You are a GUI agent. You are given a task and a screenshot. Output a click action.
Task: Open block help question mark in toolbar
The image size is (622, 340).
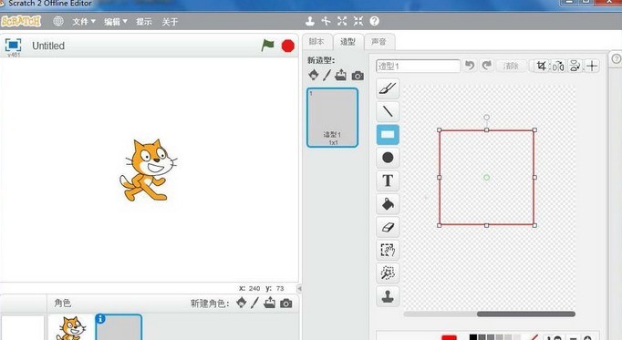pyautogui.click(x=375, y=21)
